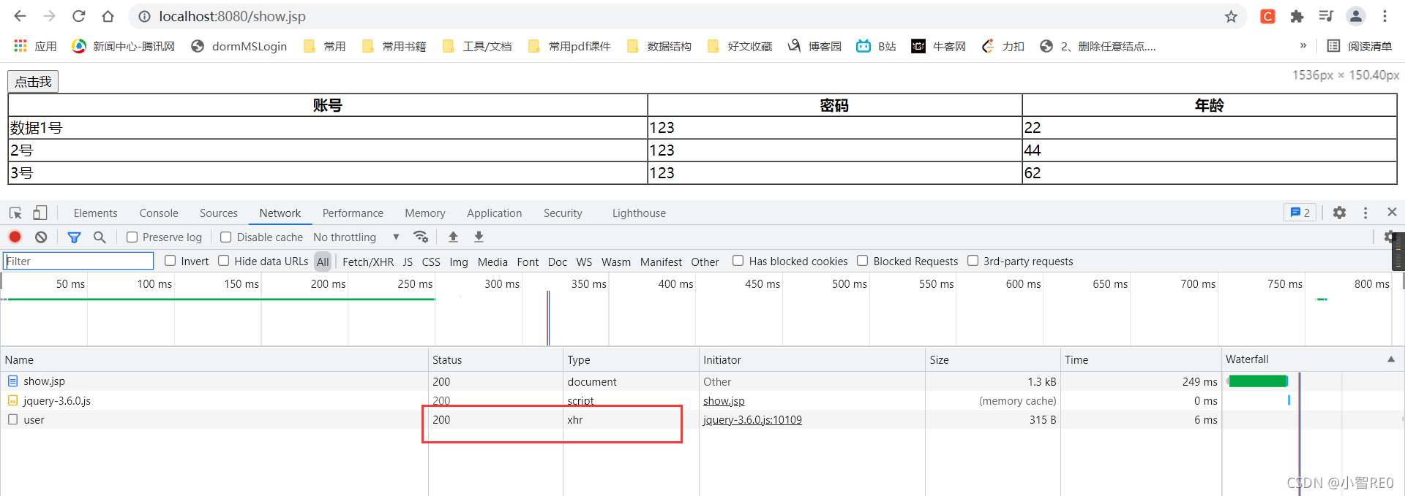Open network panel settings gear
This screenshot has width=1405, height=496.
[1389, 237]
